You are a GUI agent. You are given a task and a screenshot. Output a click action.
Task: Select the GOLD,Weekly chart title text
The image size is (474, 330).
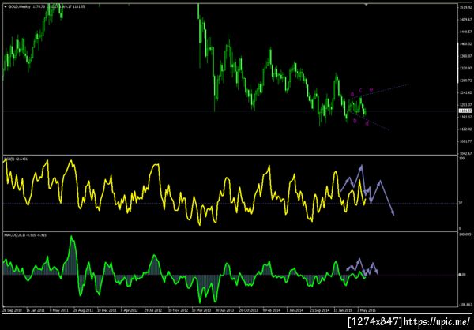tap(19, 6)
